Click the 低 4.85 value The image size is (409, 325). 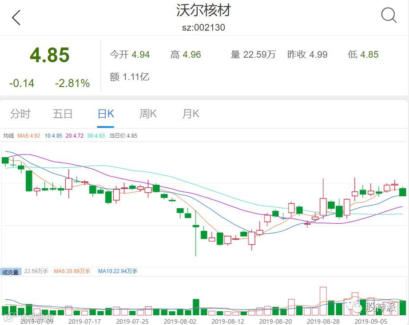pyautogui.click(x=363, y=55)
